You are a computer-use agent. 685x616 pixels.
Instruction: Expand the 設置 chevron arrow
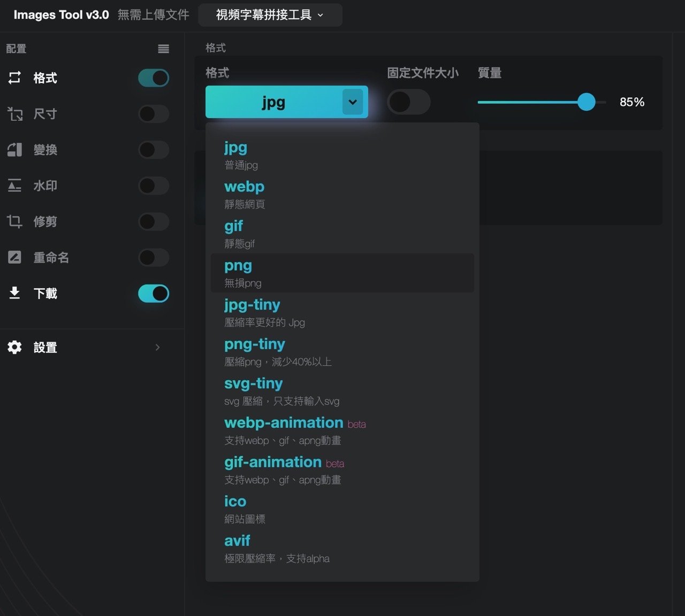157,347
